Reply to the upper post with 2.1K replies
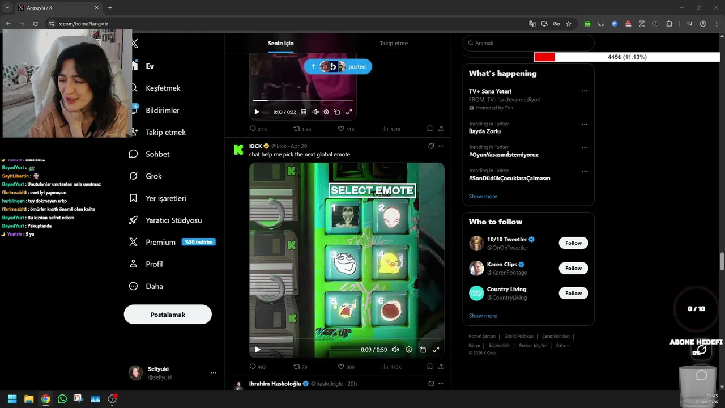 coord(258,129)
